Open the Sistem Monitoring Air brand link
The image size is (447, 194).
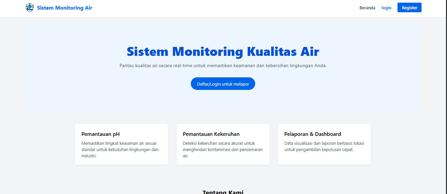(x=65, y=8)
